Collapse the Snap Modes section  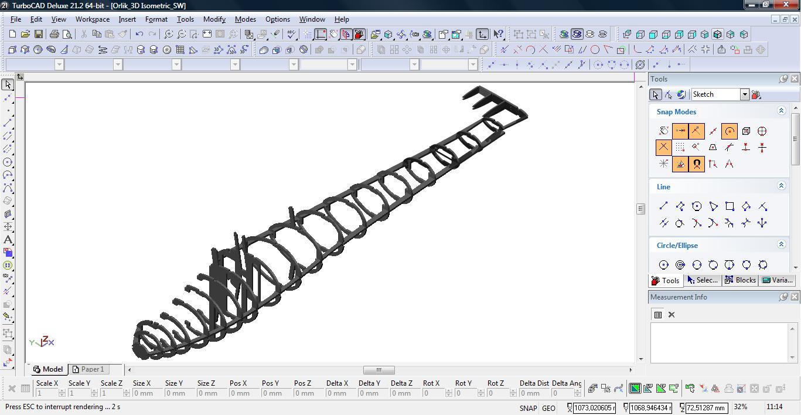pyautogui.click(x=781, y=111)
